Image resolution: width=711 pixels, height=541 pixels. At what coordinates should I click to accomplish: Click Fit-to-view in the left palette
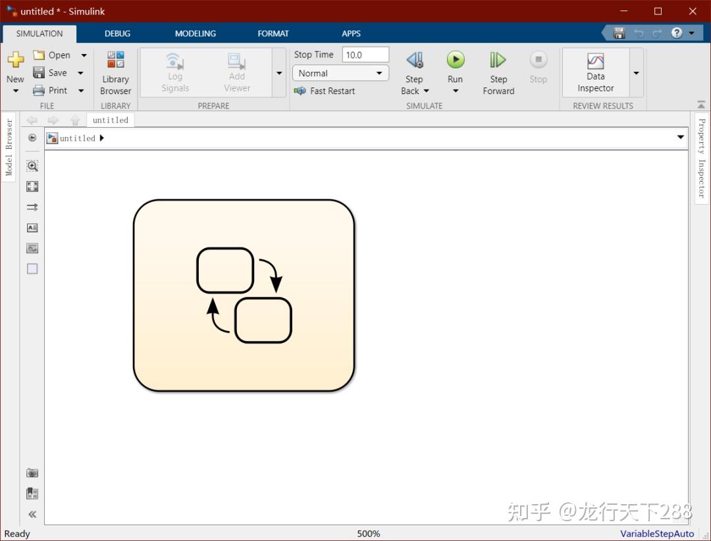pos(32,186)
